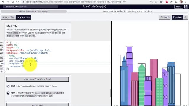Click the hint lightbulb icon
This screenshot has width=189, height=106.
point(8,93)
